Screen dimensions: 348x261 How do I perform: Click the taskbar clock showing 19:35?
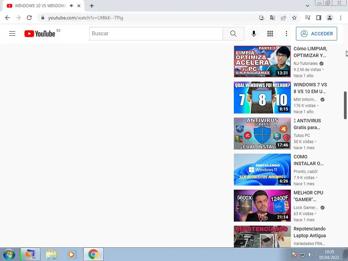329,255
